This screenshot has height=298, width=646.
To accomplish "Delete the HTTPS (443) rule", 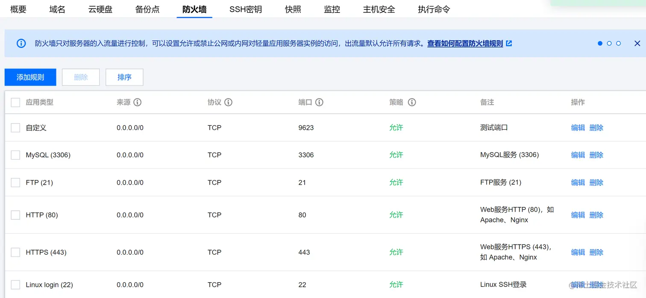I will (x=596, y=252).
